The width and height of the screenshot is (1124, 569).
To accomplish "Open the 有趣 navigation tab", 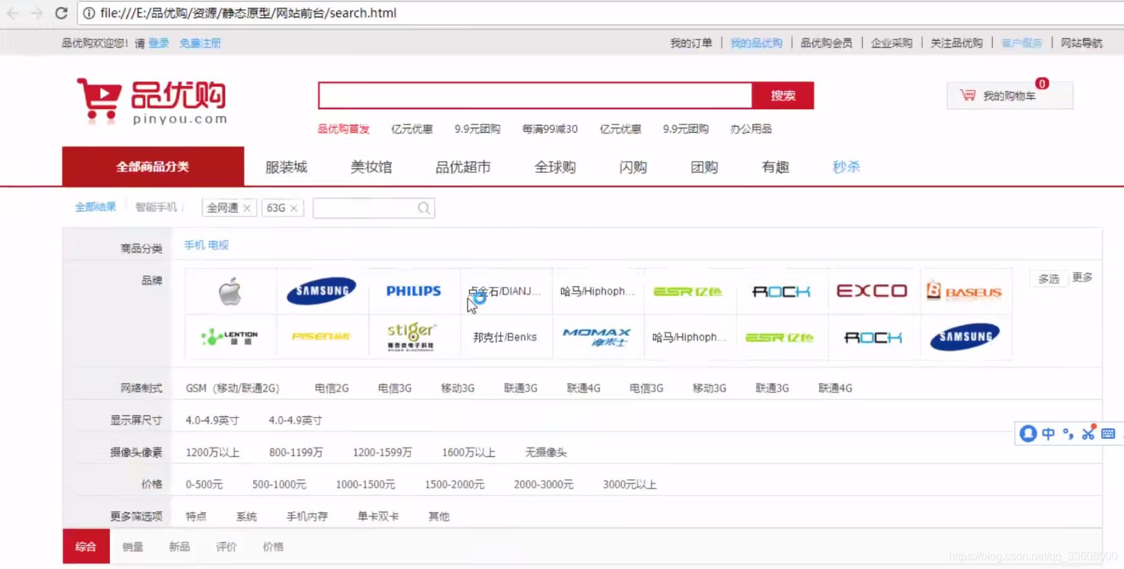I will tap(775, 167).
